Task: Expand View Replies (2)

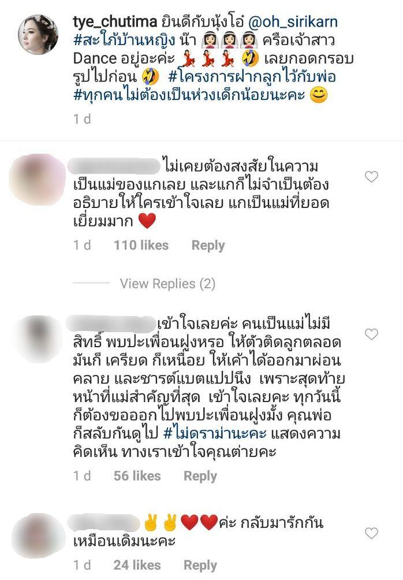Action: coord(167,284)
